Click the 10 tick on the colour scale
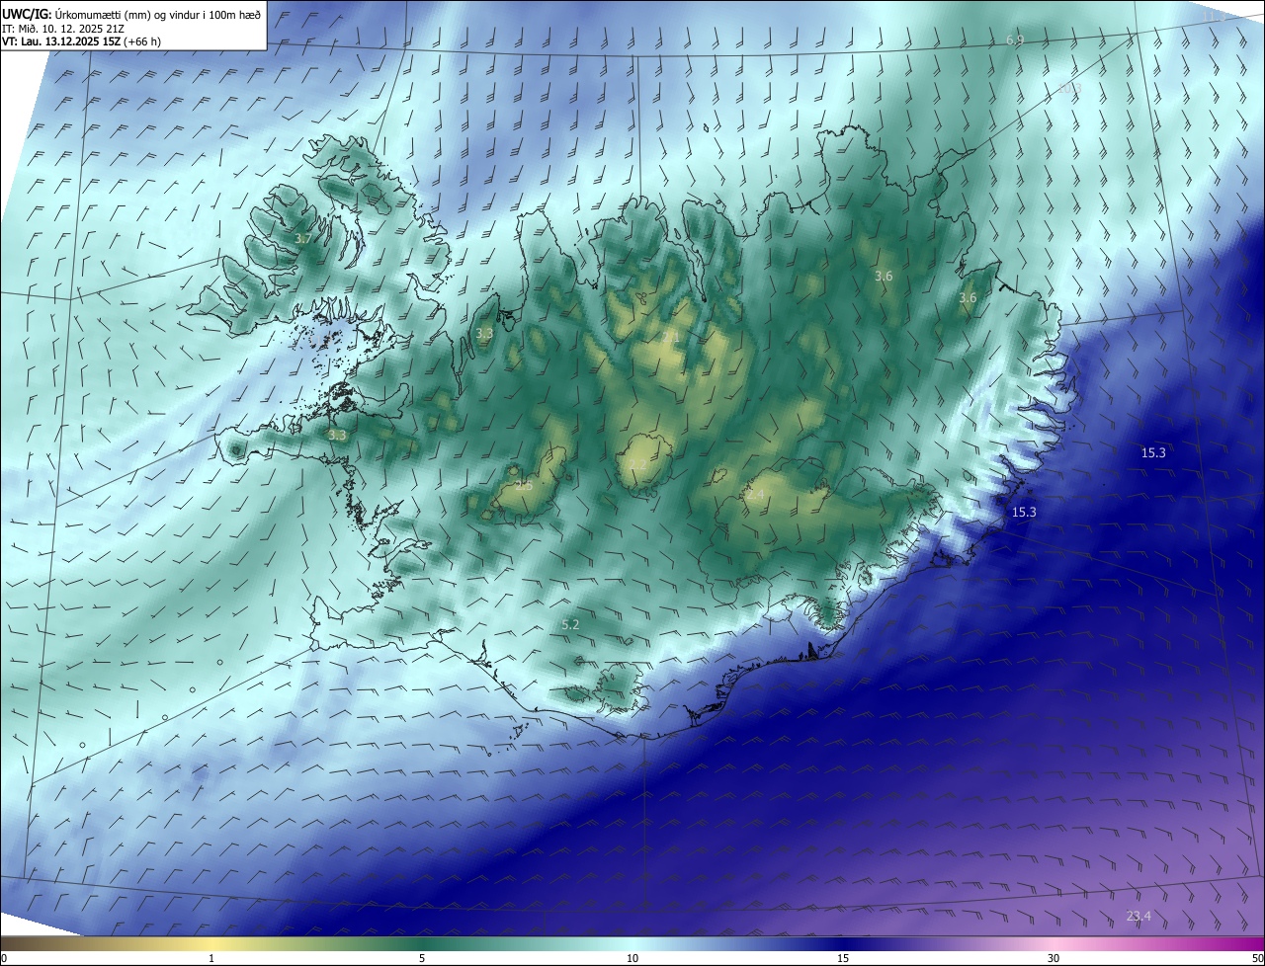1265x966 pixels. click(x=632, y=958)
